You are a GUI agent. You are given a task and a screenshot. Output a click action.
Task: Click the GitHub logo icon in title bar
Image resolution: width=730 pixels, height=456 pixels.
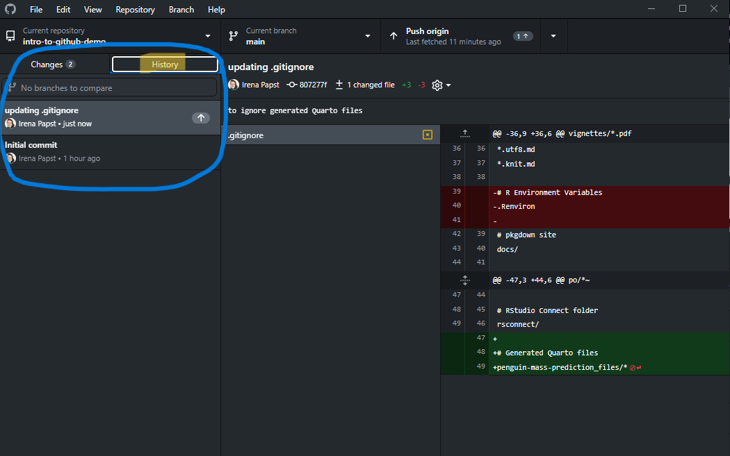click(x=10, y=10)
